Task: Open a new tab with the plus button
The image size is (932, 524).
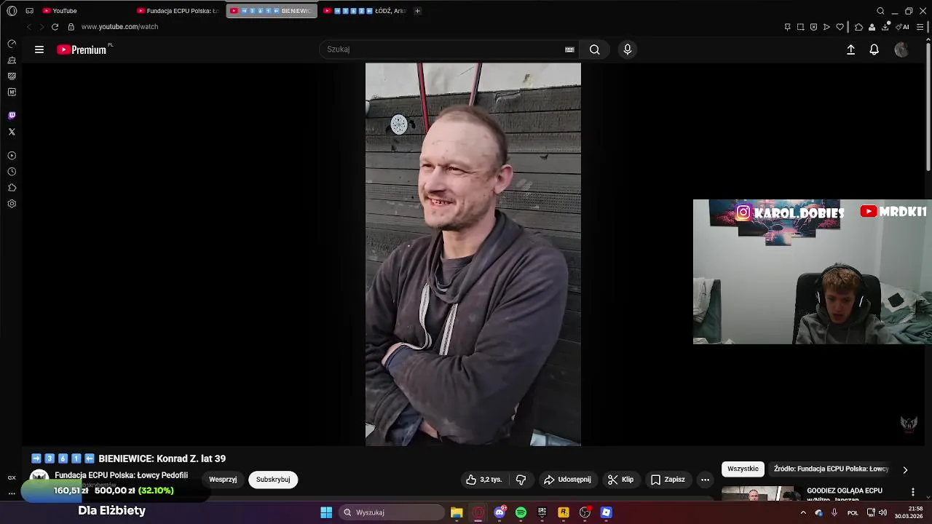Action: 417,11
